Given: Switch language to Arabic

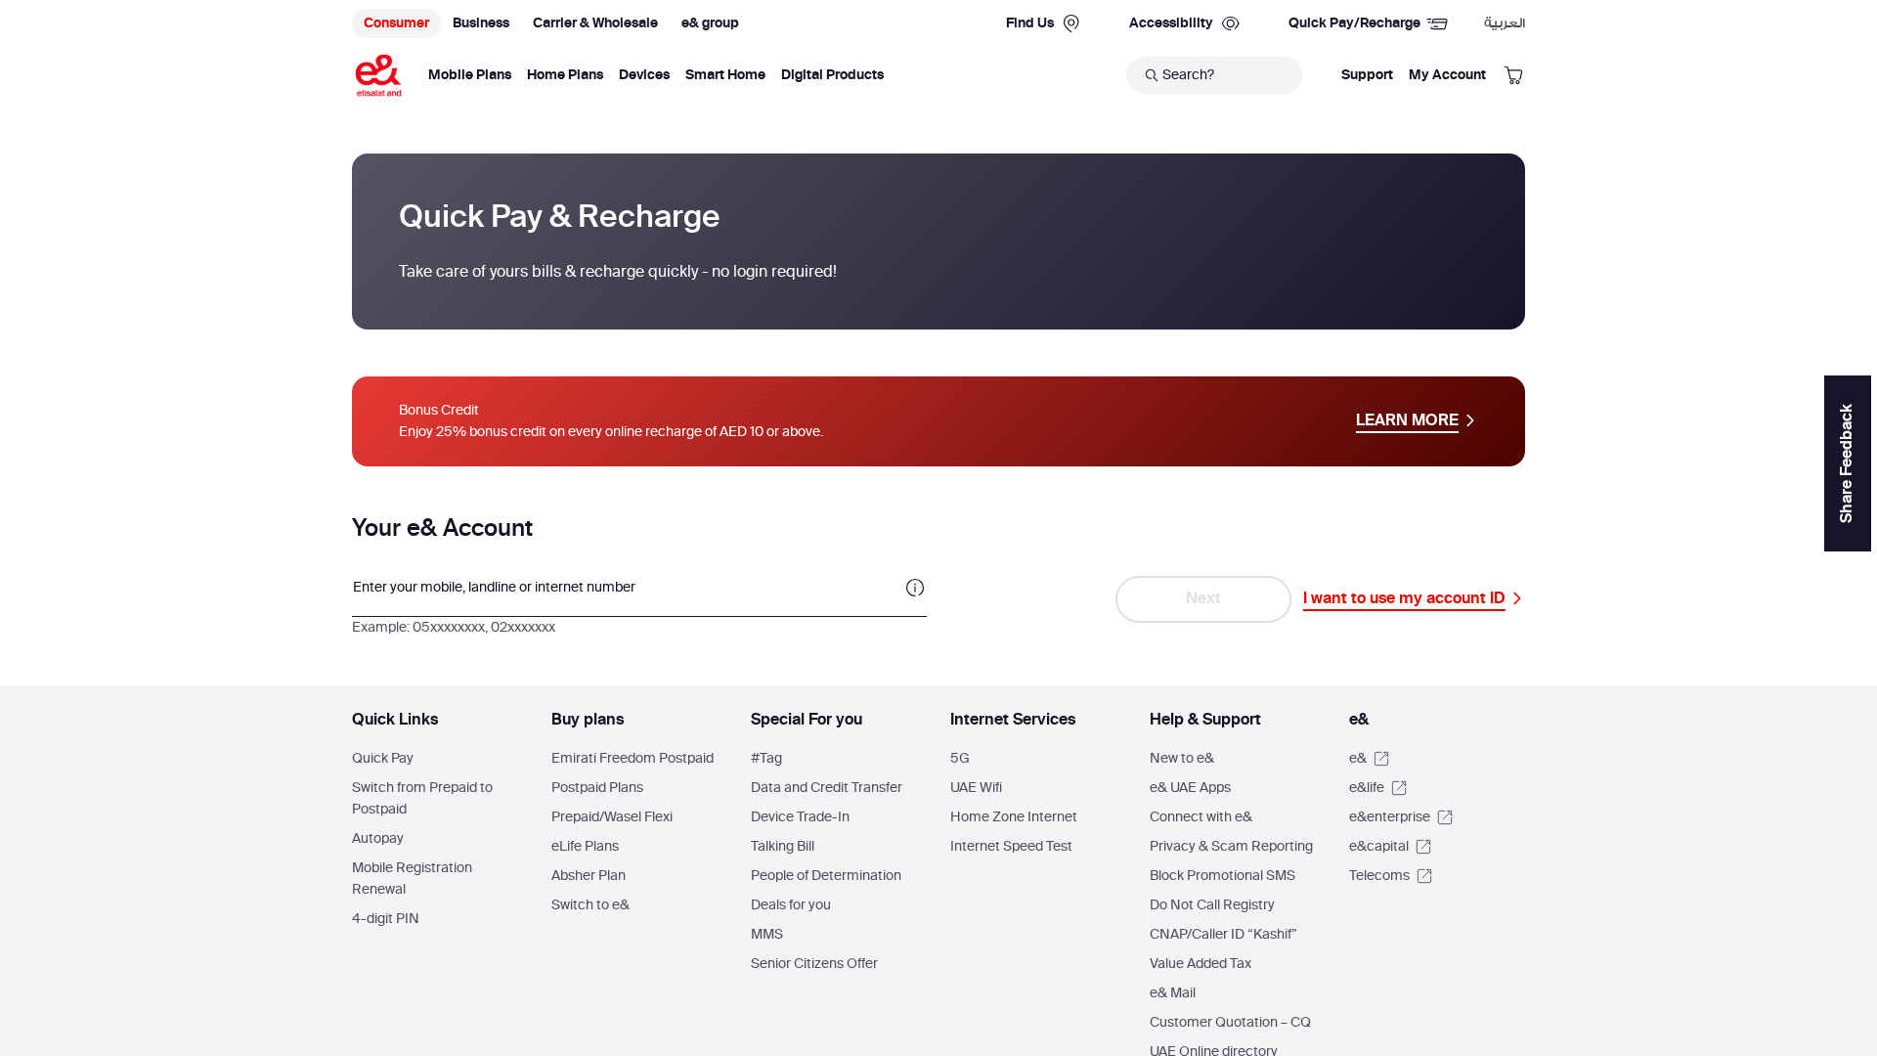Looking at the screenshot, I should [x=1505, y=23].
